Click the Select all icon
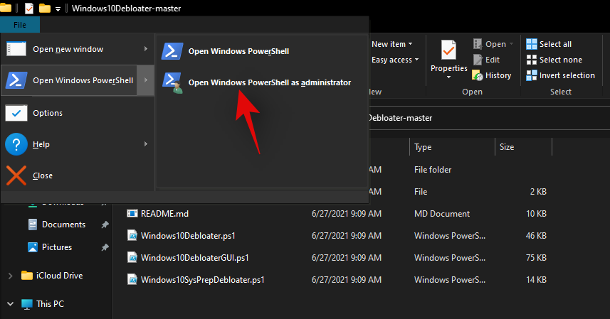This screenshot has width=610, height=319. click(531, 44)
